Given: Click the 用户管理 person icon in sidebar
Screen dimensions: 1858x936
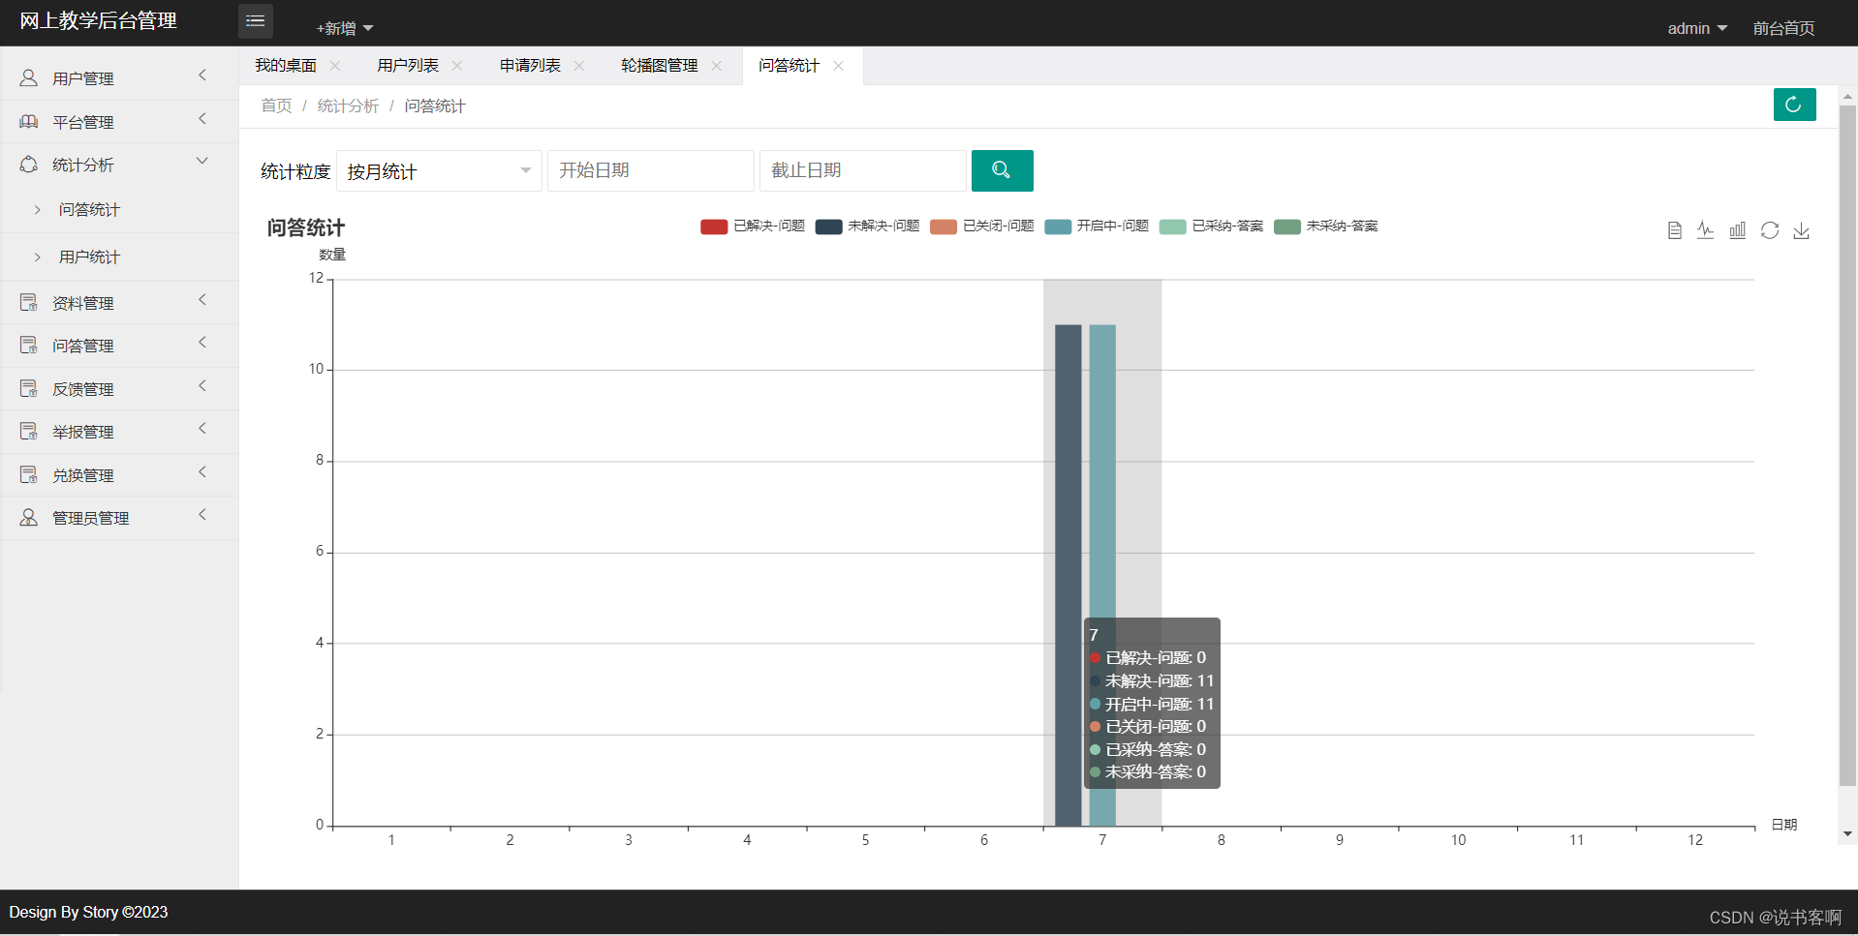Looking at the screenshot, I should pyautogui.click(x=29, y=77).
